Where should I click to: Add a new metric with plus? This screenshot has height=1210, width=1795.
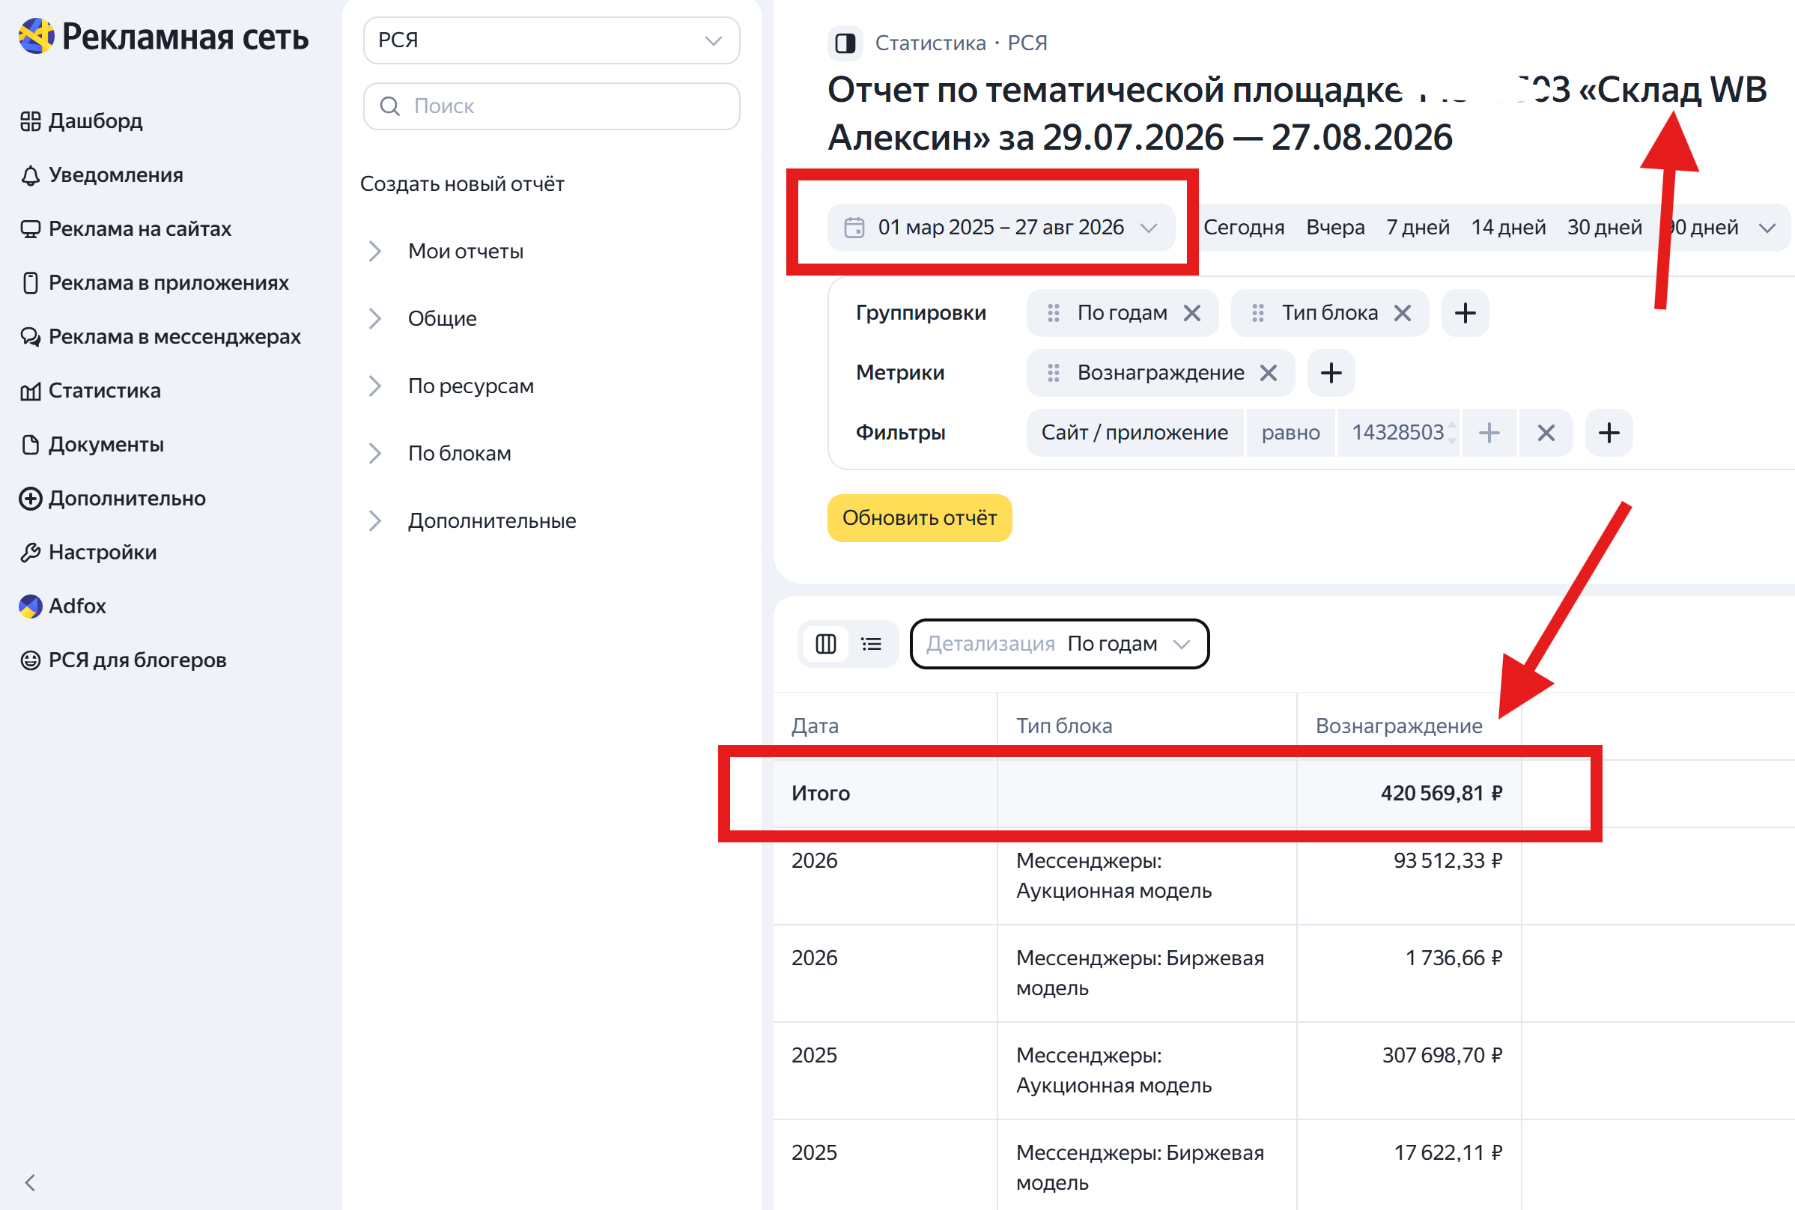1331,374
